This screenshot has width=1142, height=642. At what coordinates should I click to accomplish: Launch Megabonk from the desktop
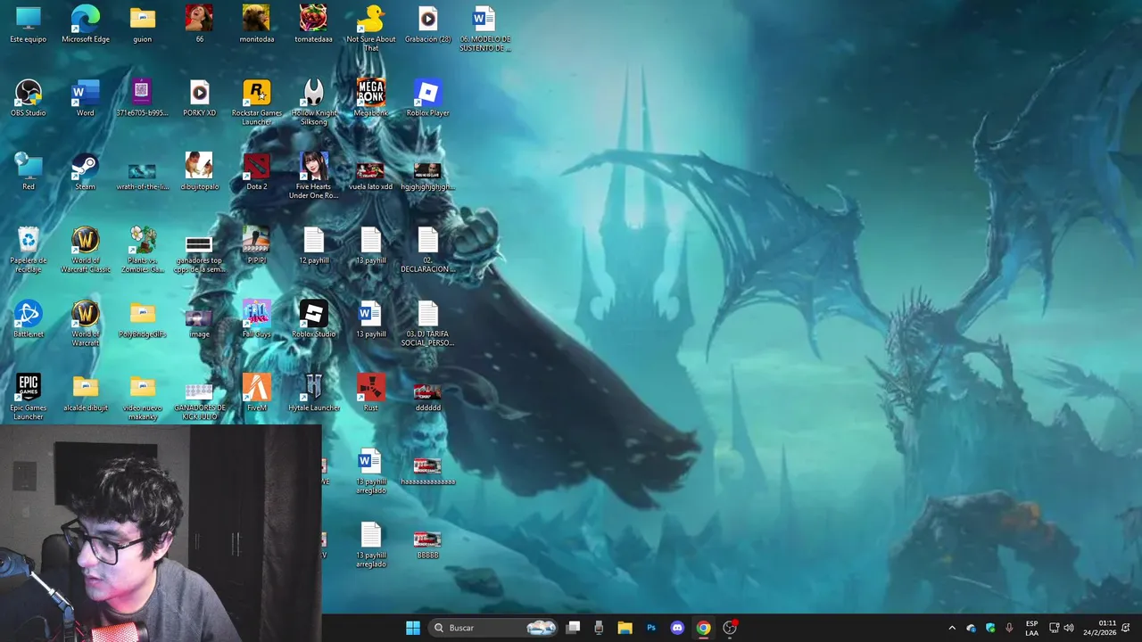pos(371,98)
